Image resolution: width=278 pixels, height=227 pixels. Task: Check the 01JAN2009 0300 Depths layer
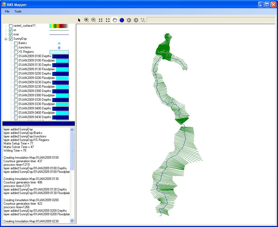coord(16,91)
